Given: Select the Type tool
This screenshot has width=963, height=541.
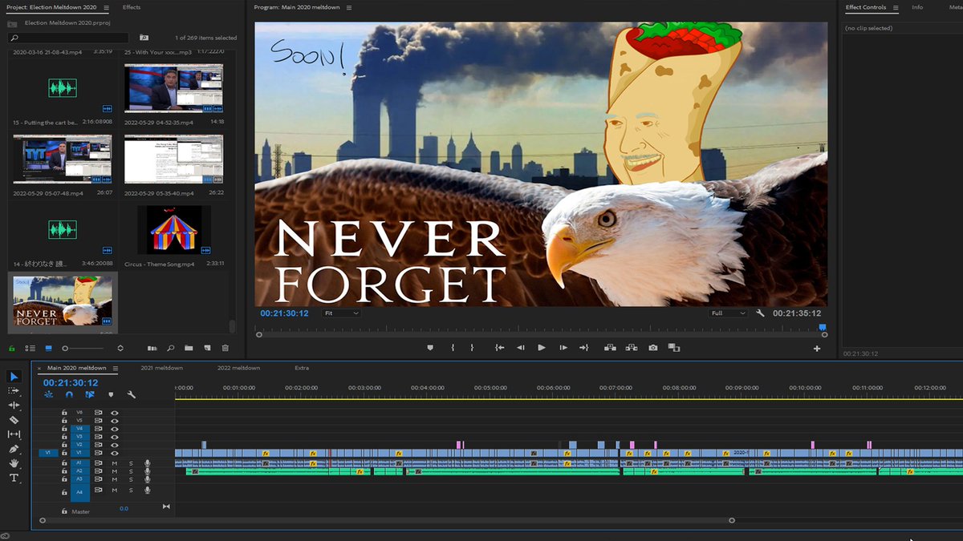Looking at the screenshot, I should click(14, 478).
